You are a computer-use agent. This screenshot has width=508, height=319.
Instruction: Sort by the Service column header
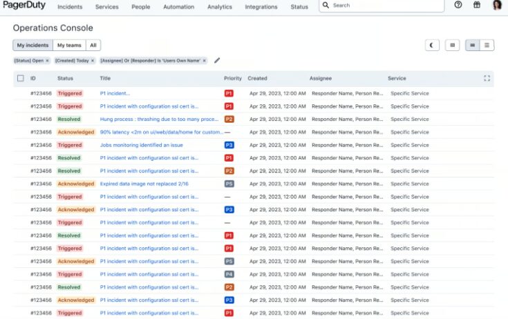tap(397, 78)
